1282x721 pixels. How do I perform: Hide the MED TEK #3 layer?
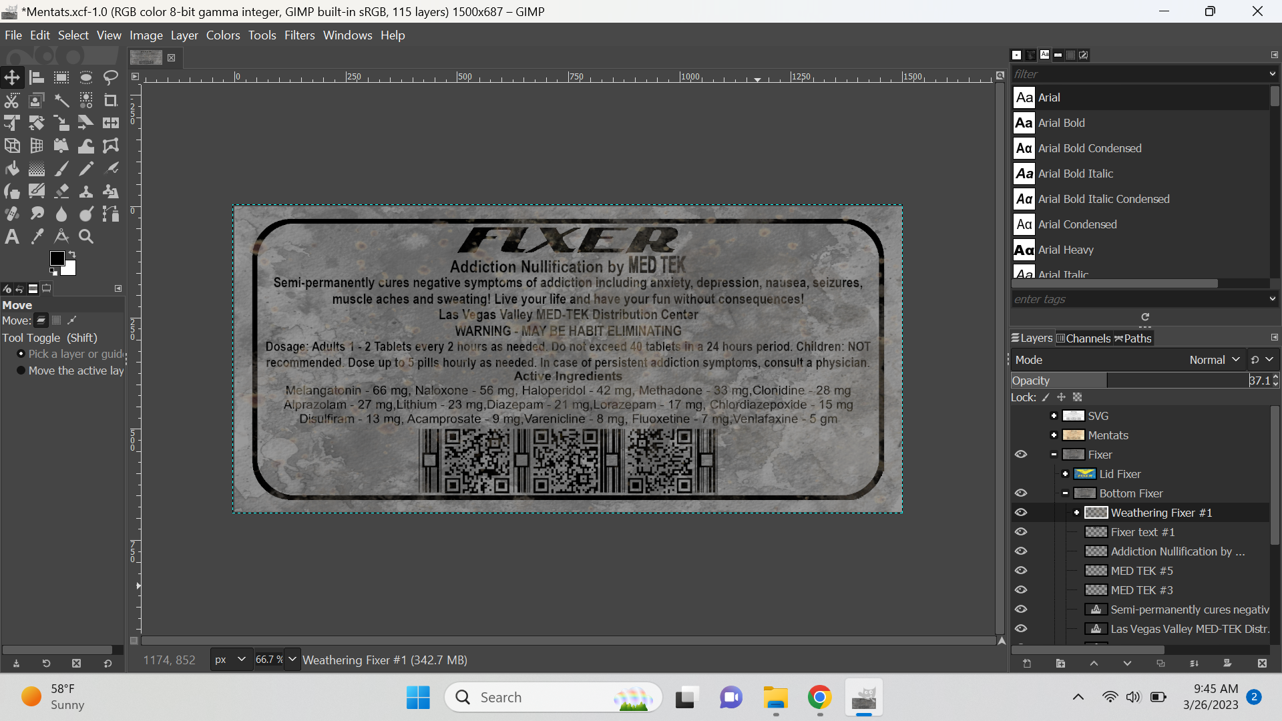(1021, 590)
